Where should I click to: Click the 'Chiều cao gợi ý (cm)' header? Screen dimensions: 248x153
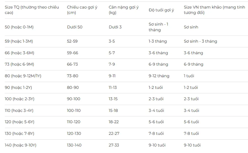click(x=82, y=10)
